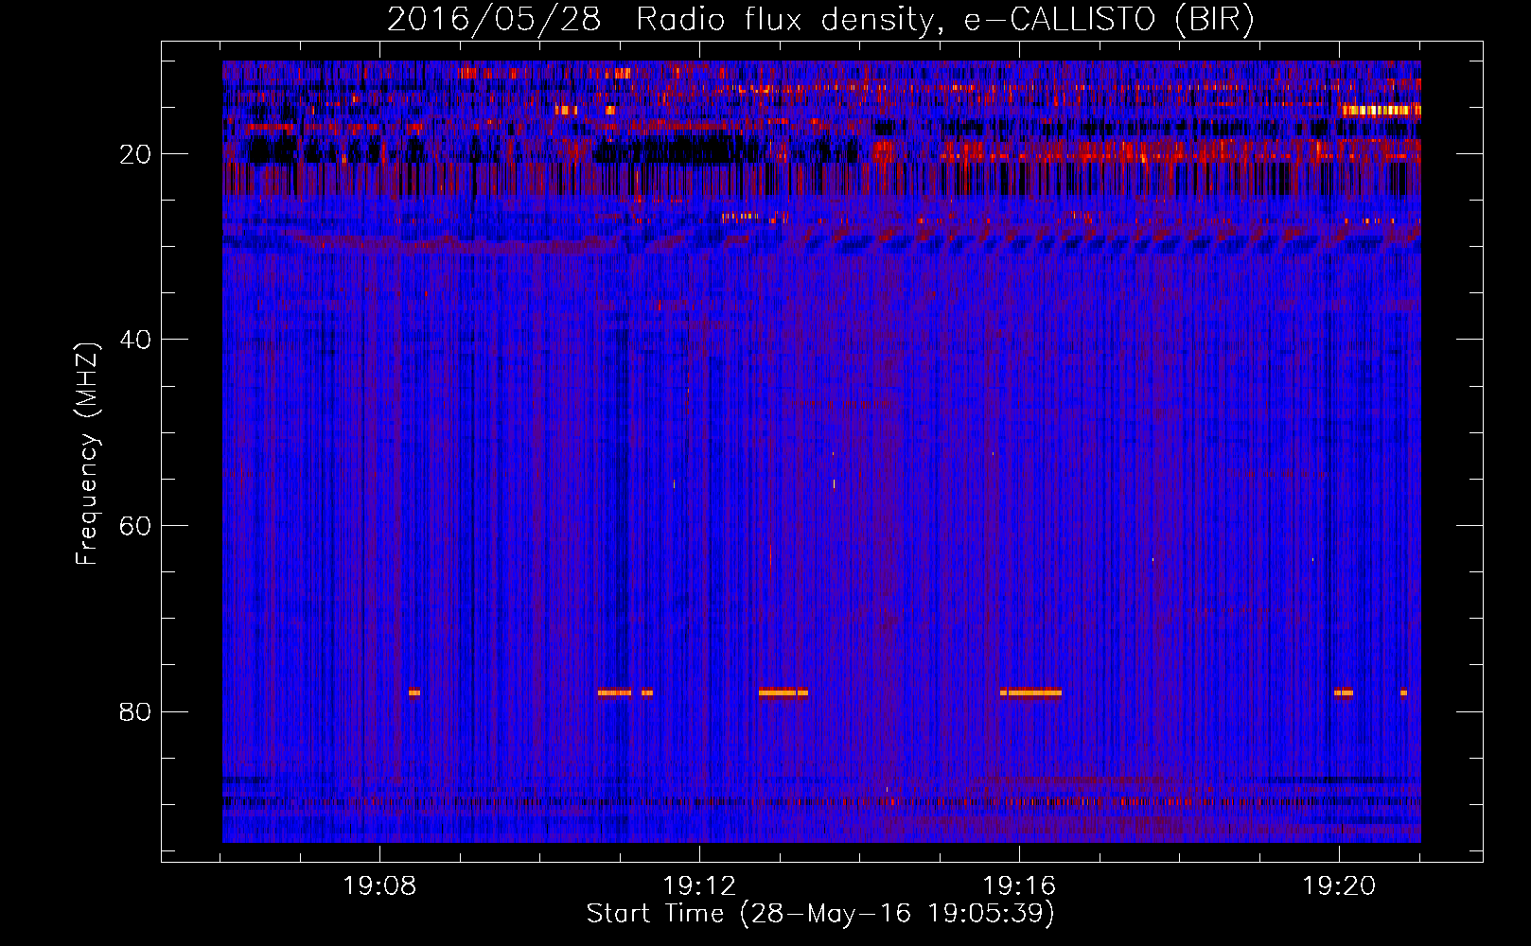Click the 40 MHz frequency tick label
This screenshot has height=946, width=1531.
135,340
